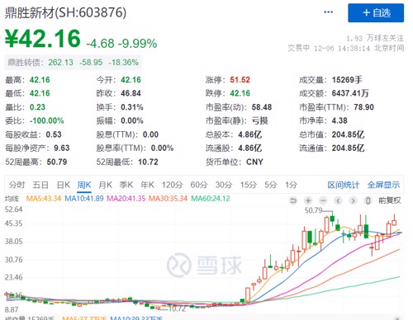Screen dimensions: 413x320
Task: Select the 月K chart tab
Action: [105, 185]
